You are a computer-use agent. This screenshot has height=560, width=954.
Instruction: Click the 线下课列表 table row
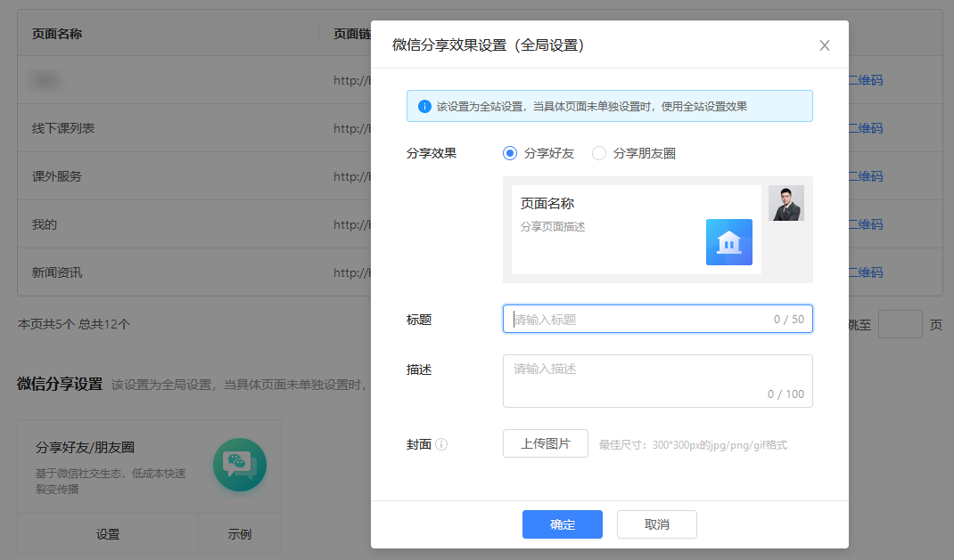(63, 128)
